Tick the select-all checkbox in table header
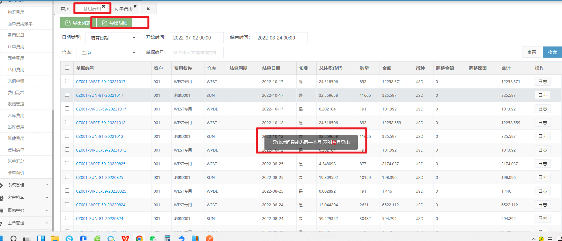Image resolution: width=562 pixels, height=241 pixels. pyautogui.click(x=67, y=67)
